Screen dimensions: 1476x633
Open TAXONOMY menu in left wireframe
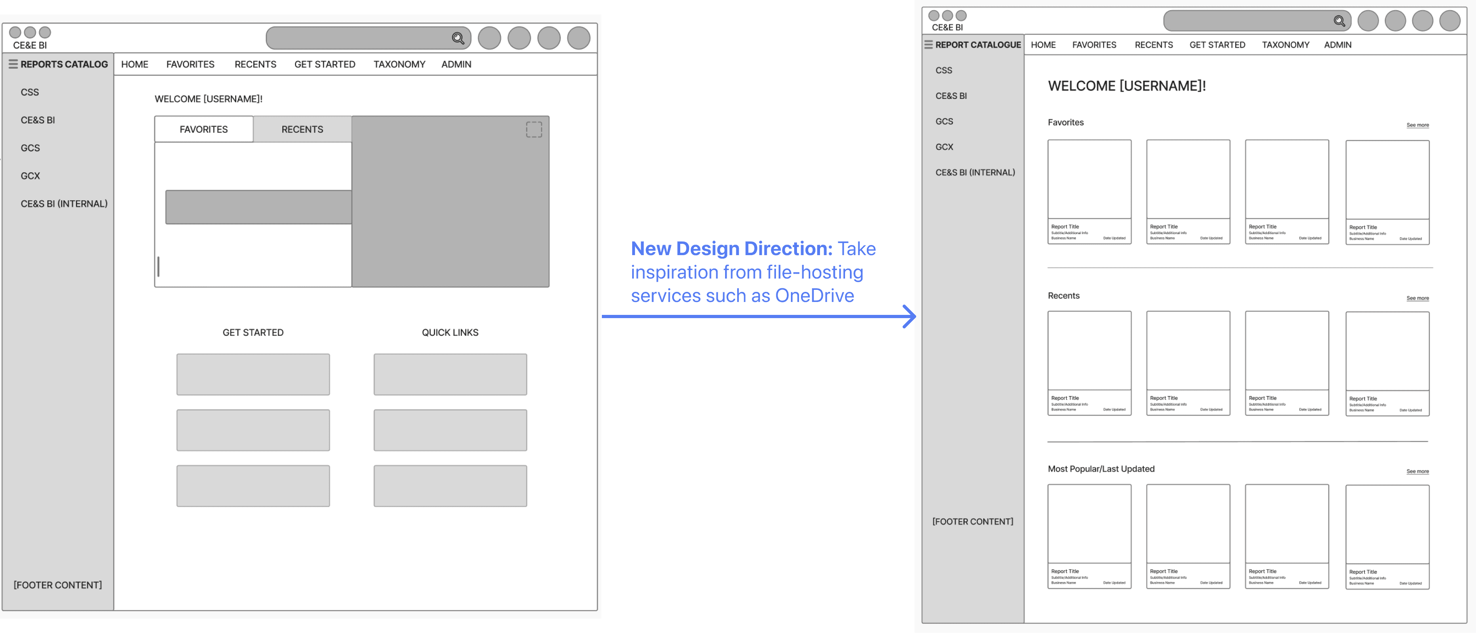pyautogui.click(x=399, y=64)
